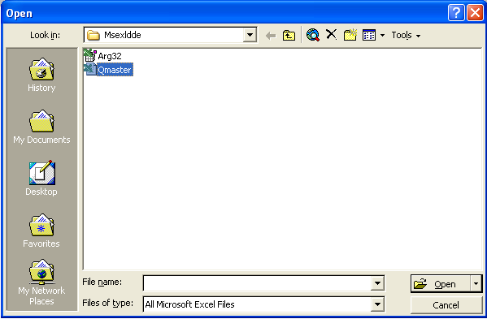This screenshot has width=487, height=319.
Task: Go up one folder level
Action: pos(289,36)
